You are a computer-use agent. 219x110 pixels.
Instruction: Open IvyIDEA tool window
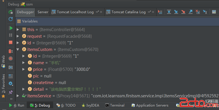tap(91, 105)
